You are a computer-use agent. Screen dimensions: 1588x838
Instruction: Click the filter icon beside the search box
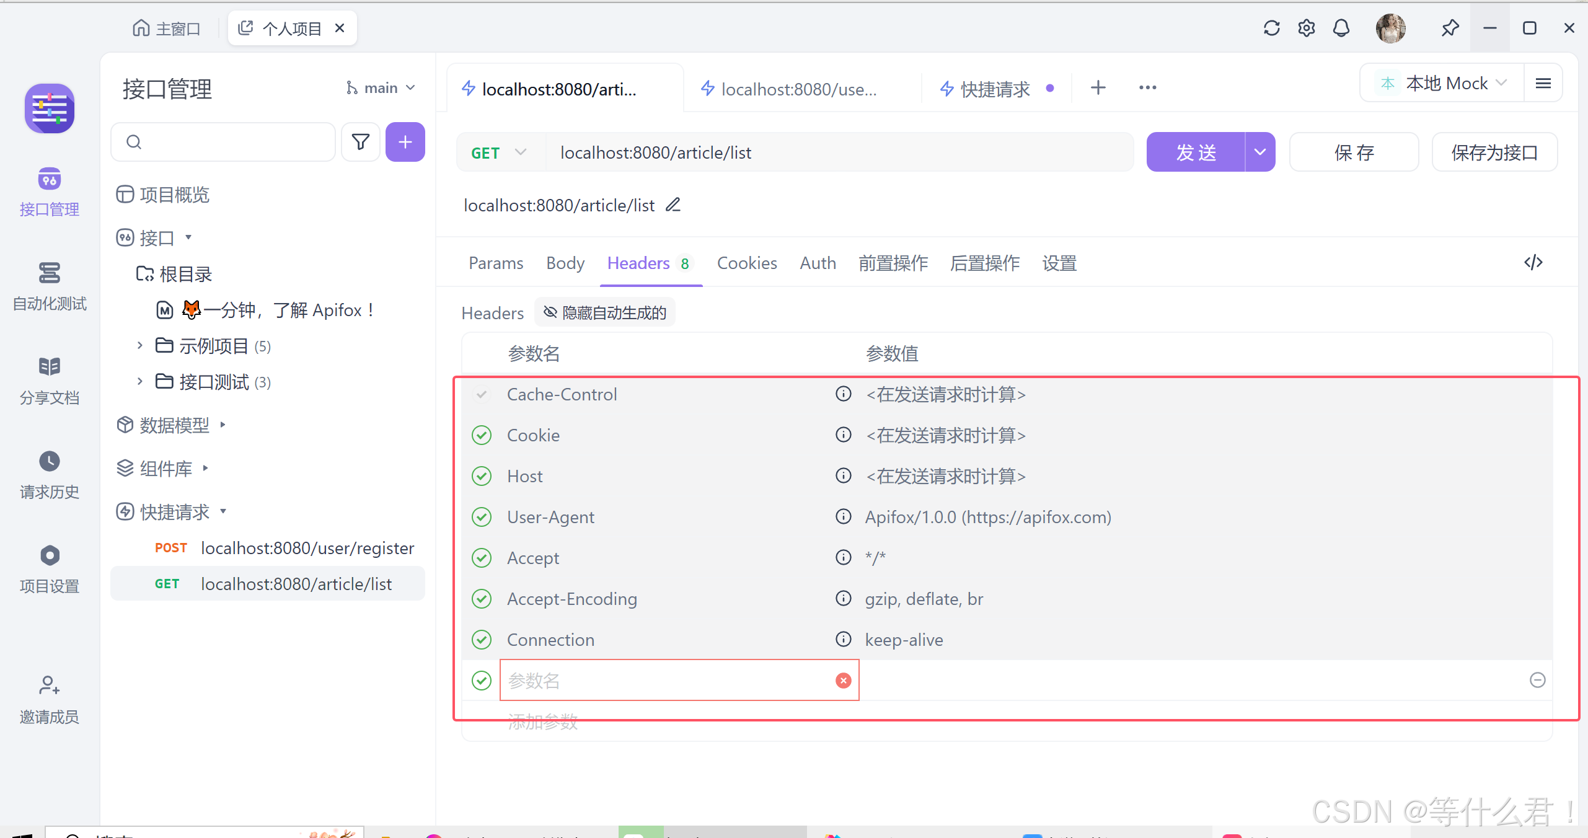pyautogui.click(x=360, y=142)
